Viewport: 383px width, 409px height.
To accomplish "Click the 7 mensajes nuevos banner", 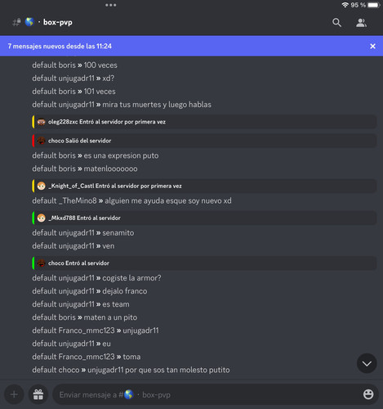I will point(191,46).
